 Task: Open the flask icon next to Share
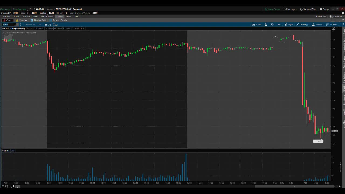(266, 25)
